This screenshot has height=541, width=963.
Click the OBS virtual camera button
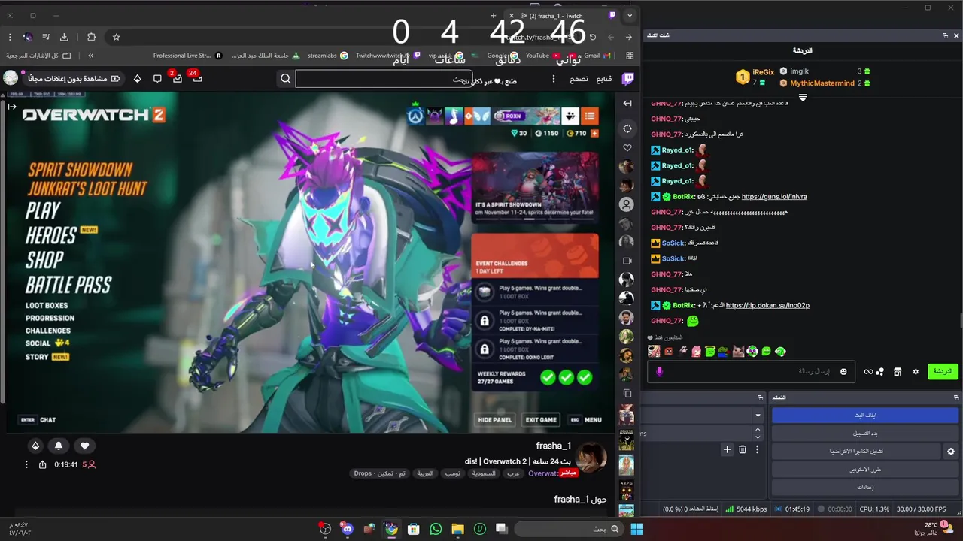pyautogui.click(x=856, y=451)
